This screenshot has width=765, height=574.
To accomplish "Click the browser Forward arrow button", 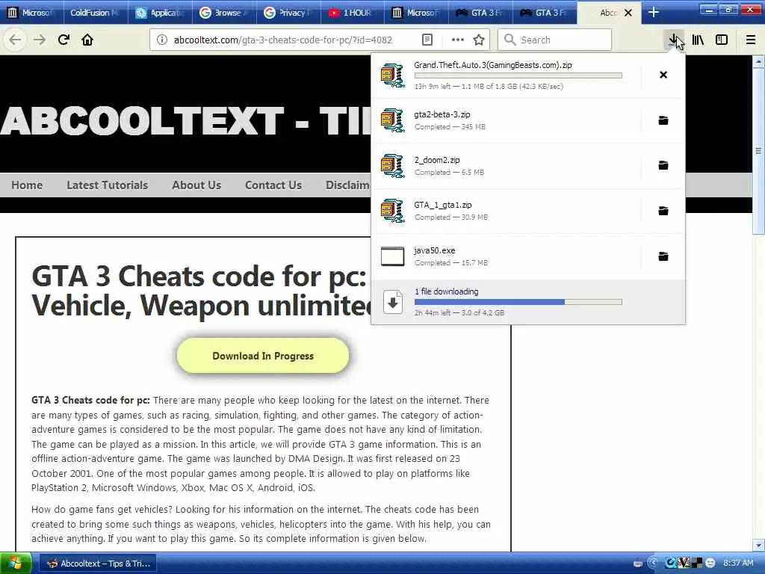I will (40, 40).
